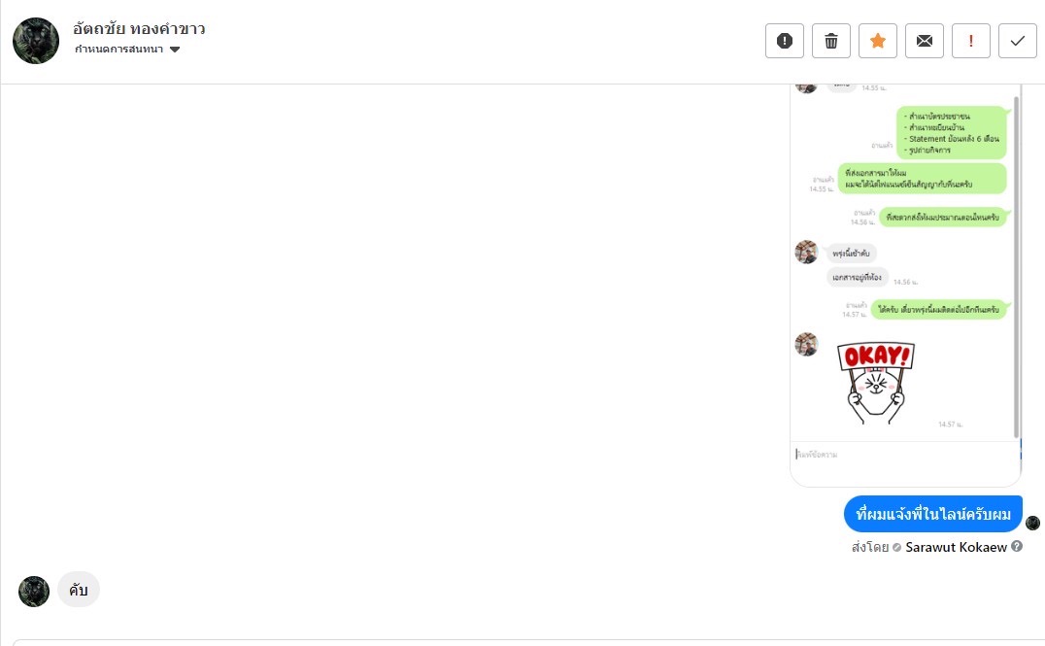Click the scrollbar inside the shared chat screenshot
Image resolution: width=1045 pixels, height=646 pixels.
pos(1016,262)
